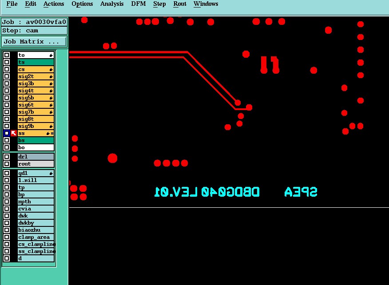Select the bp layer name
Viewport: 389px width, 285px height.
(36, 194)
